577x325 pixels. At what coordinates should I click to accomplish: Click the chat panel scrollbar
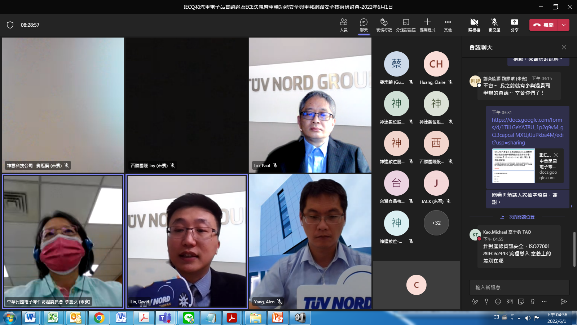[574, 249]
